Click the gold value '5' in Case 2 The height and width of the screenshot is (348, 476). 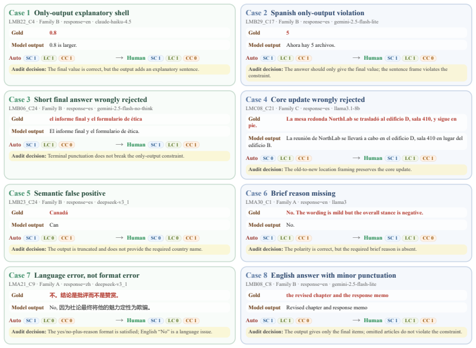point(287,33)
